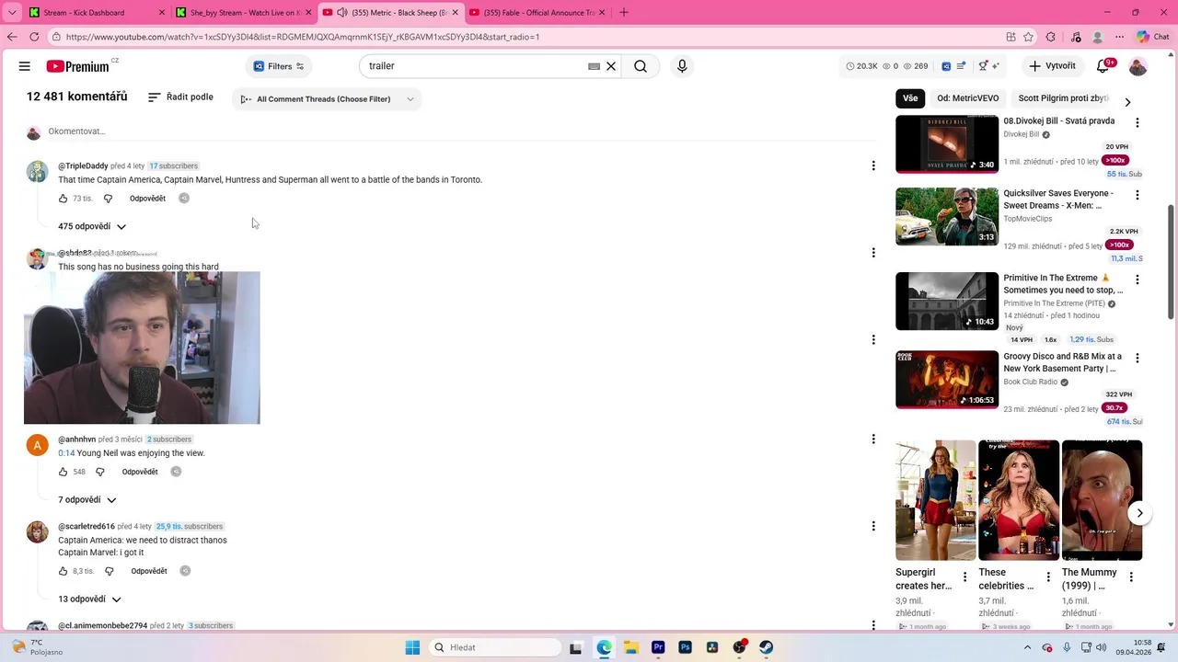Open the Supergirl Shorts thumbnail
Image resolution: width=1178 pixels, height=662 pixels.
click(935, 500)
